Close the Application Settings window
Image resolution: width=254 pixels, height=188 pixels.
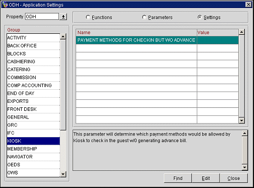[x=248, y=5]
